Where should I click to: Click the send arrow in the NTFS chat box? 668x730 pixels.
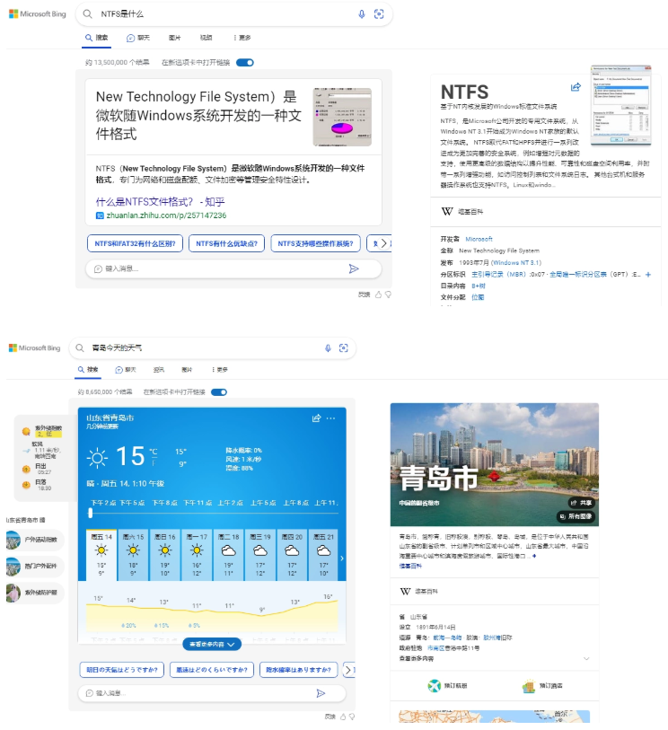[x=354, y=268]
